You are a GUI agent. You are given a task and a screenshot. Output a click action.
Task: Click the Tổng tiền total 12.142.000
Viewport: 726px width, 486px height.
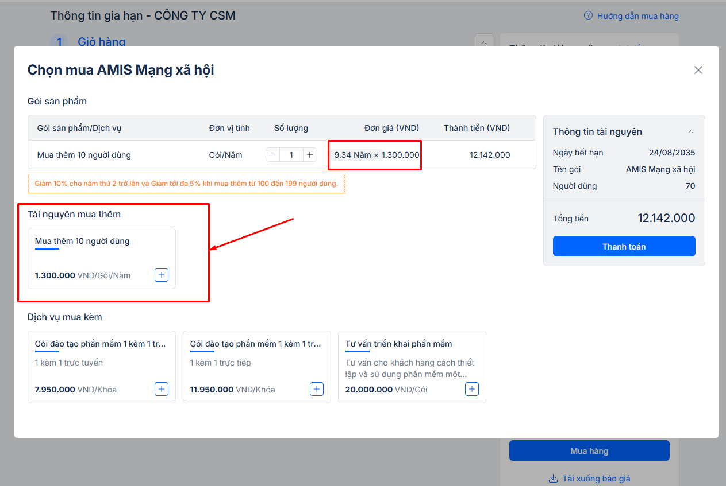(666, 218)
